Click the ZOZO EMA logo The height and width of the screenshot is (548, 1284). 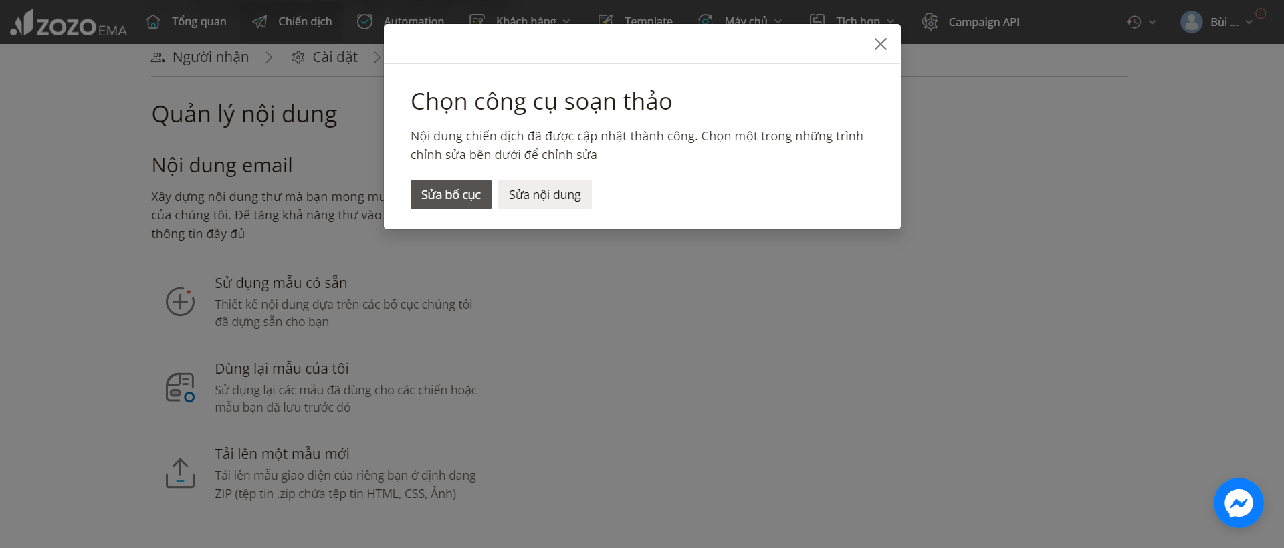pyautogui.click(x=68, y=23)
